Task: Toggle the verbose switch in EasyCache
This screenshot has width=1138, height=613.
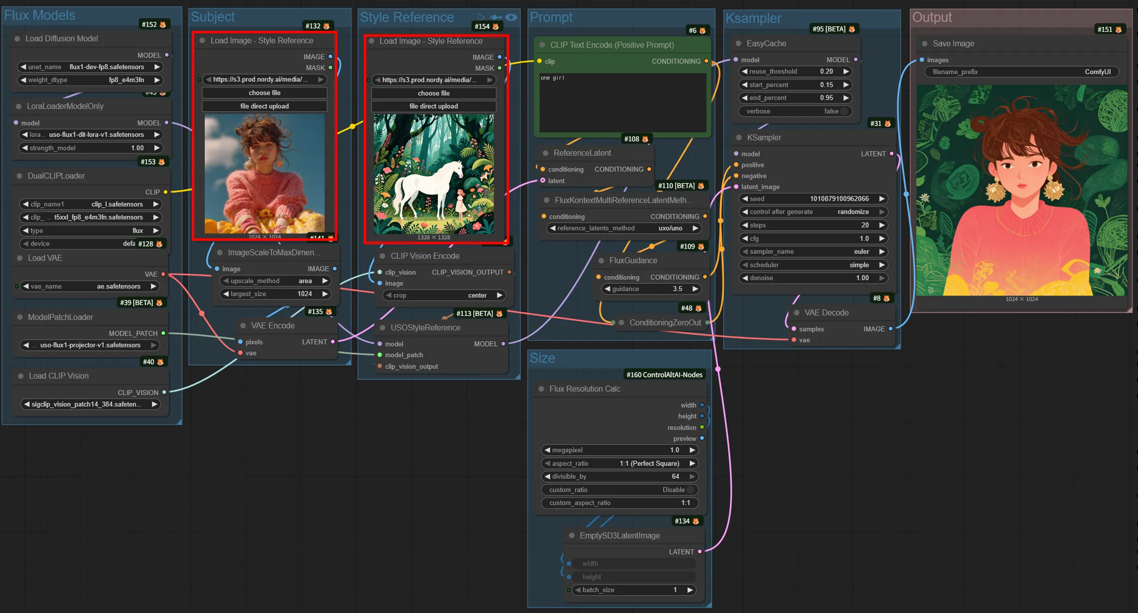Action: pos(844,111)
